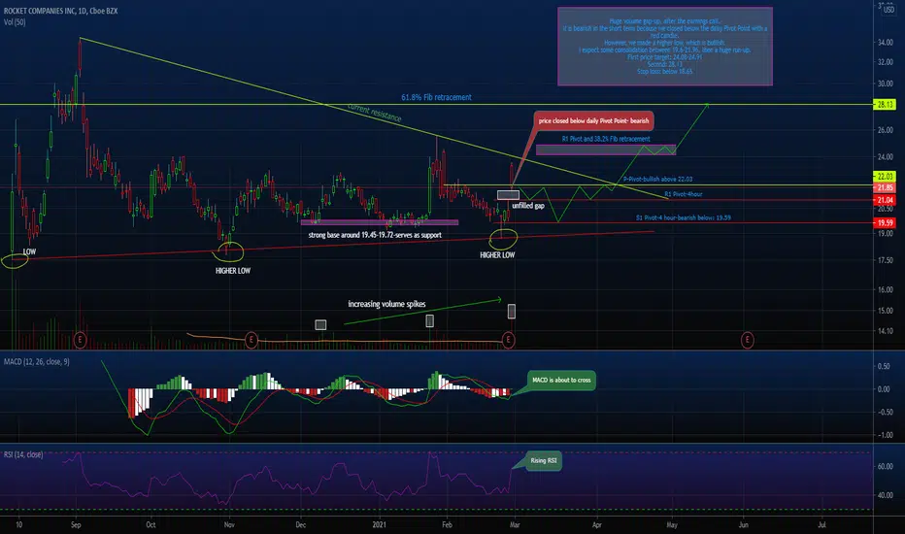Click the Vol (50) indicator legend

tap(15, 22)
